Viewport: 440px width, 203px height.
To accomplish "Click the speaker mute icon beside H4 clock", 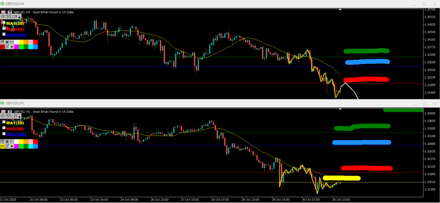I will tap(19, 17).
